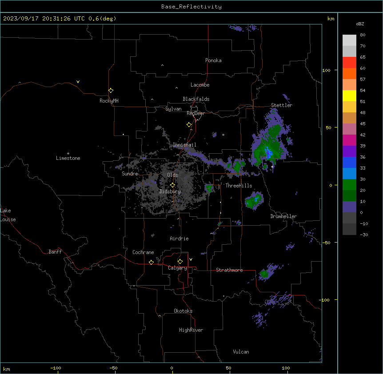Click the Calgary city label
Screen dimensions: 383x374
pyautogui.click(x=177, y=268)
